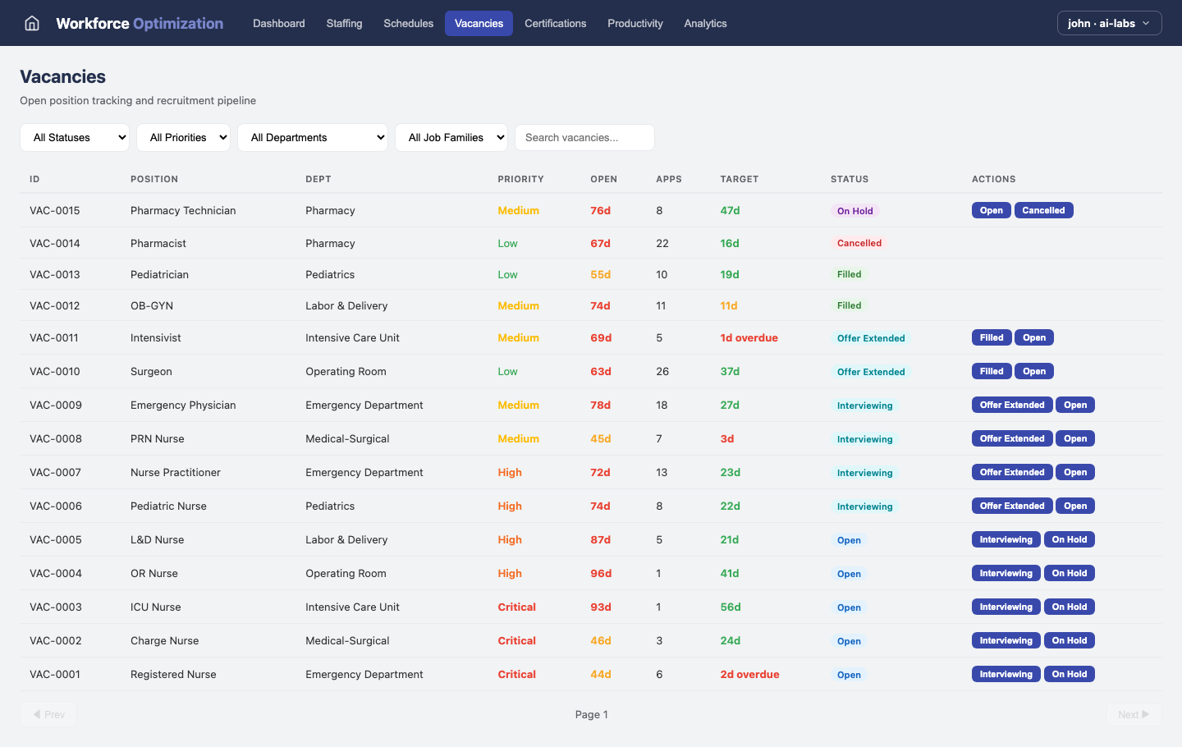The width and height of the screenshot is (1182, 747).
Task: Click the home icon in the navigation bar
Action: tap(31, 23)
